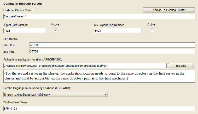Open the ESSLANG language dropdown arrow

point(106,94)
